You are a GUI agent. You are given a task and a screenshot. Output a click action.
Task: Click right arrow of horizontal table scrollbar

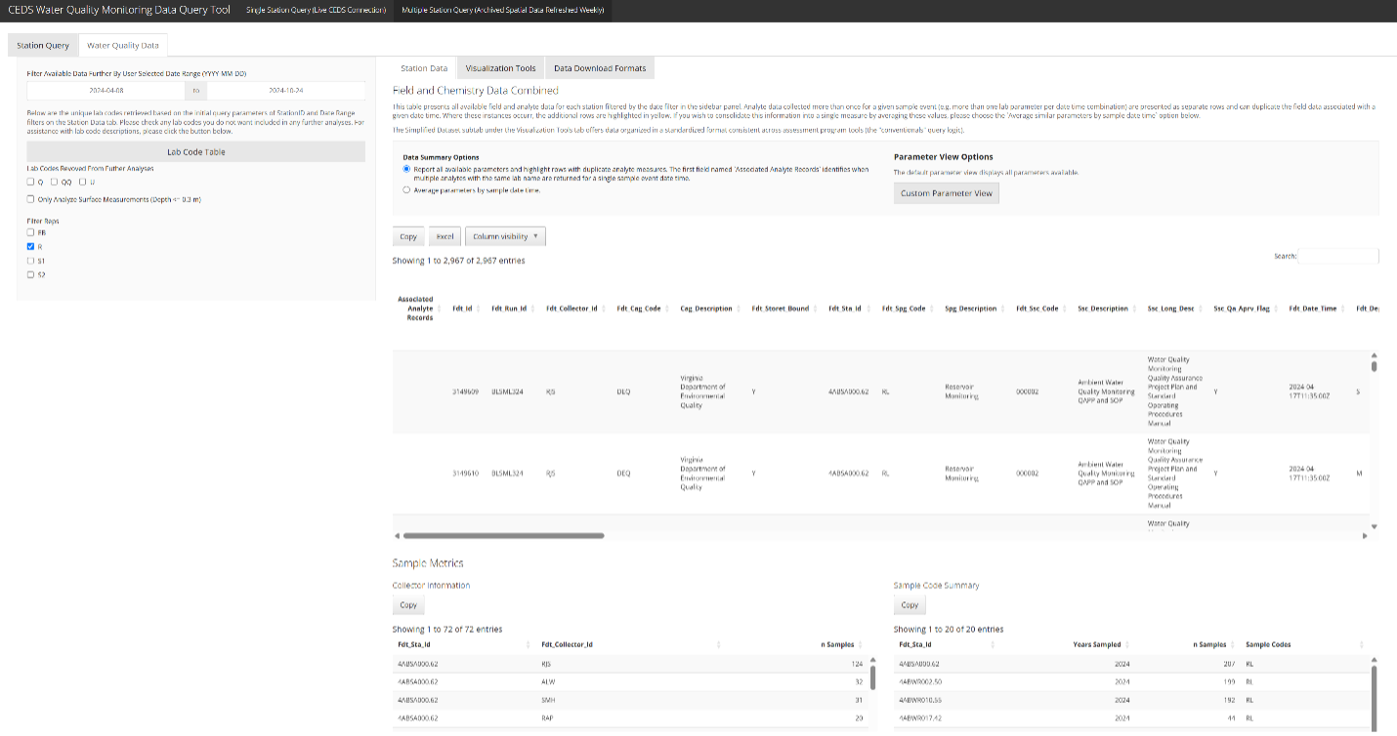tap(1364, 535)
